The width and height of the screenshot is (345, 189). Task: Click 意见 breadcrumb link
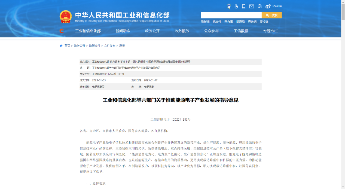click(122, 46)
